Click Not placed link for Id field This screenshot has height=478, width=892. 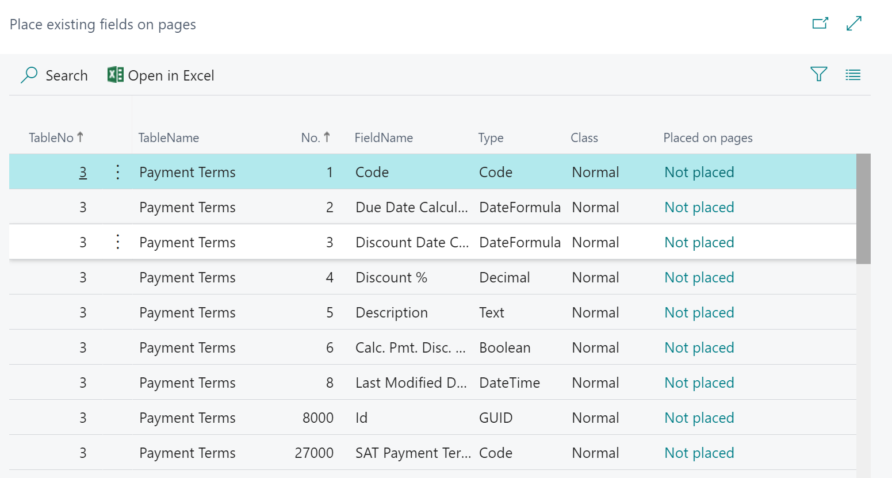pos(699,418)
